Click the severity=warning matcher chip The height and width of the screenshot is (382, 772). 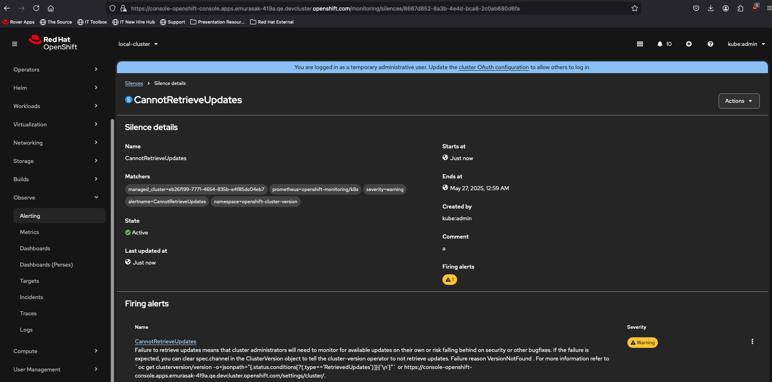[385, 189]
